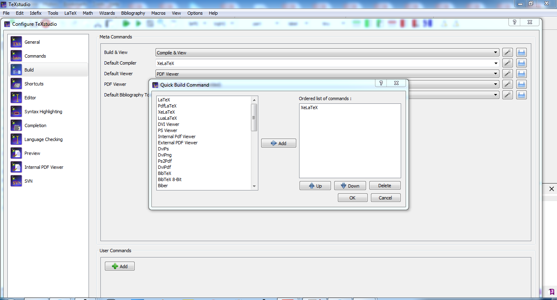
Task: Open the Wizards menu
Action: [107, 13]
